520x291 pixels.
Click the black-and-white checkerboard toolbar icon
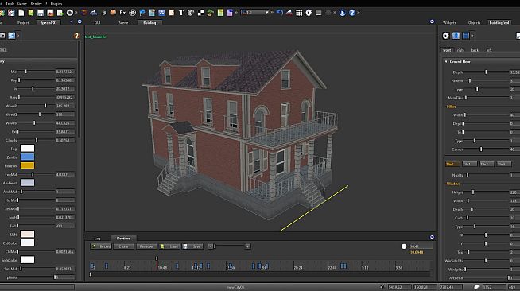coord(200,13)
